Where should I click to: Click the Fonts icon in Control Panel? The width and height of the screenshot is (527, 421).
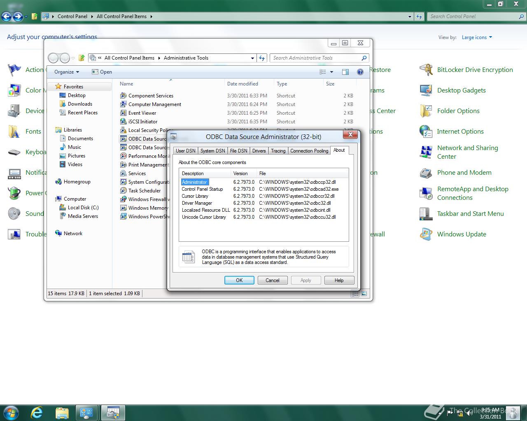click(x=14, y=132)
